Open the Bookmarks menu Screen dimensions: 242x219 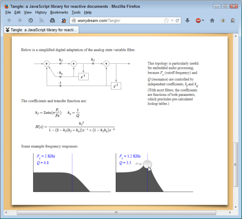click(59, 12)
